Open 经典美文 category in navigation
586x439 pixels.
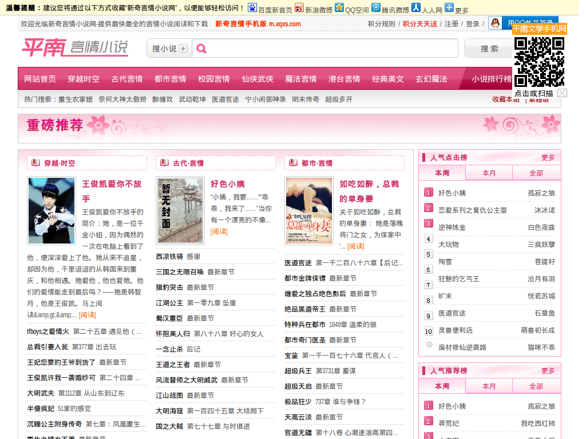(388, 79)
